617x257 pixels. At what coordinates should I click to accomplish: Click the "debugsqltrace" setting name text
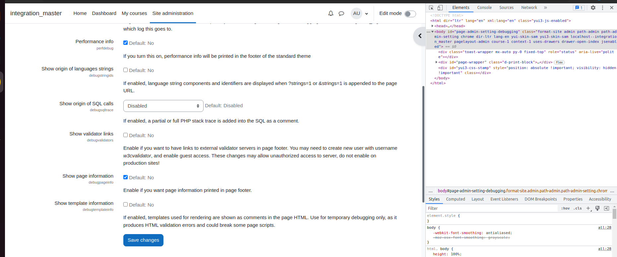click(x=101, y=110)
